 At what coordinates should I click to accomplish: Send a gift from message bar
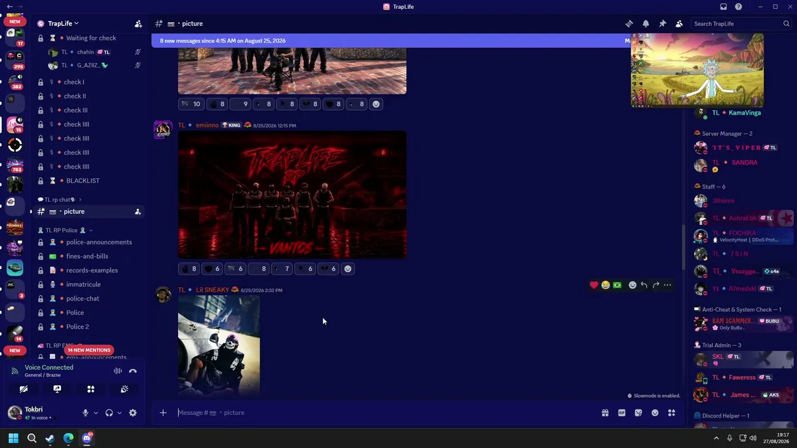point(605,413)
